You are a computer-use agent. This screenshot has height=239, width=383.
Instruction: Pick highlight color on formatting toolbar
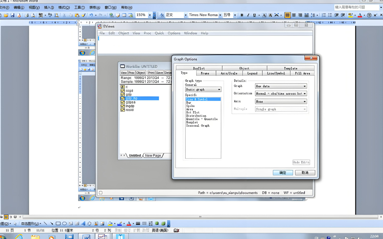pyautogui.click(x=350, y=15)
